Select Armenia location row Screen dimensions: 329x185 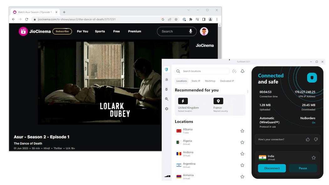(x=210, y=177)
